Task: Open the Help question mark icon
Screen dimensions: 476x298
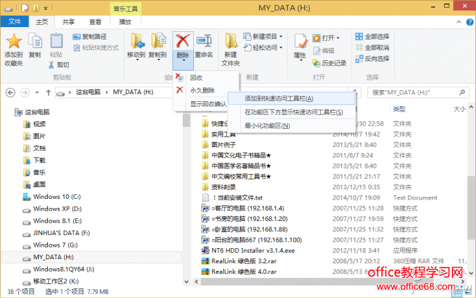Action: [x=470, y=21]
